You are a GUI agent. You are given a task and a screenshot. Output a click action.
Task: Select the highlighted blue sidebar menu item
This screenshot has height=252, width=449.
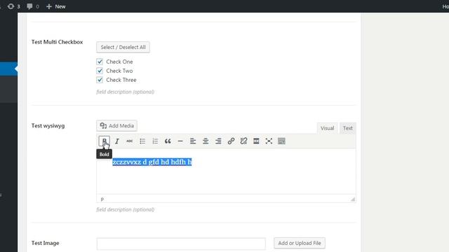tap(8, 69)
